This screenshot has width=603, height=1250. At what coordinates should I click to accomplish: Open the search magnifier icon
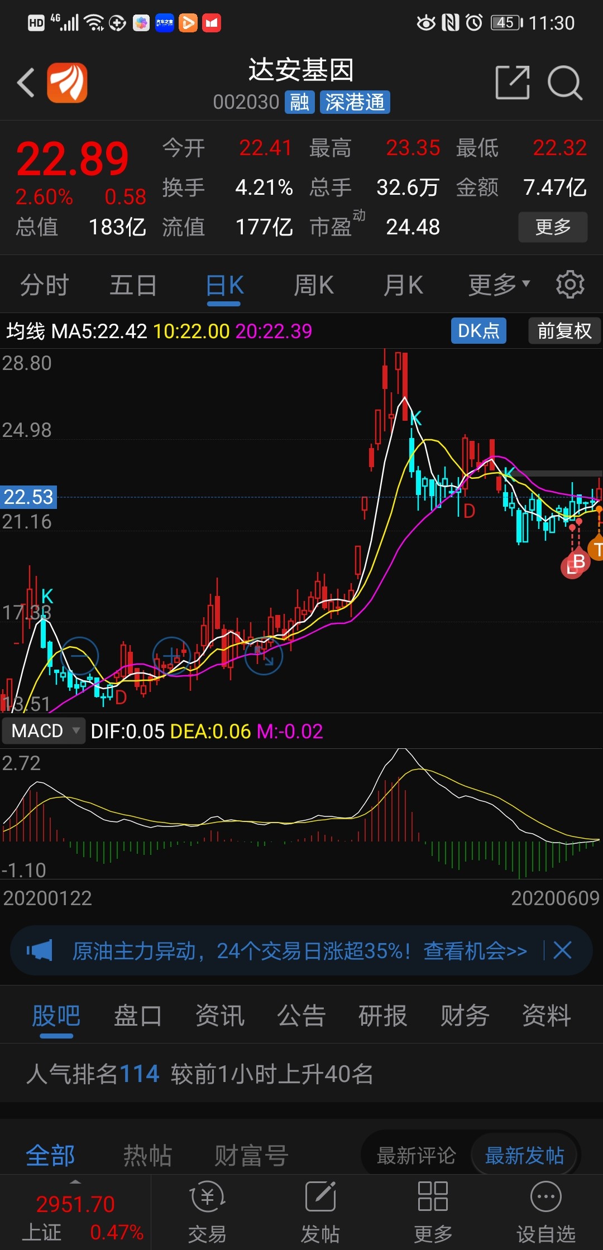565,83
